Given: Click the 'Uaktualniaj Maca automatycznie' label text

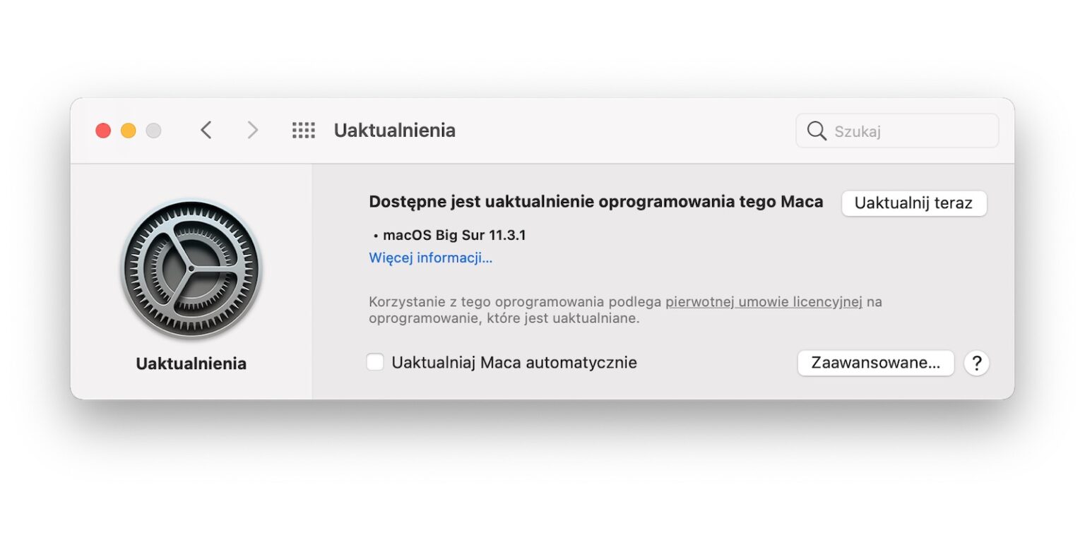Looking at the screenshot, I should (514, 363).
